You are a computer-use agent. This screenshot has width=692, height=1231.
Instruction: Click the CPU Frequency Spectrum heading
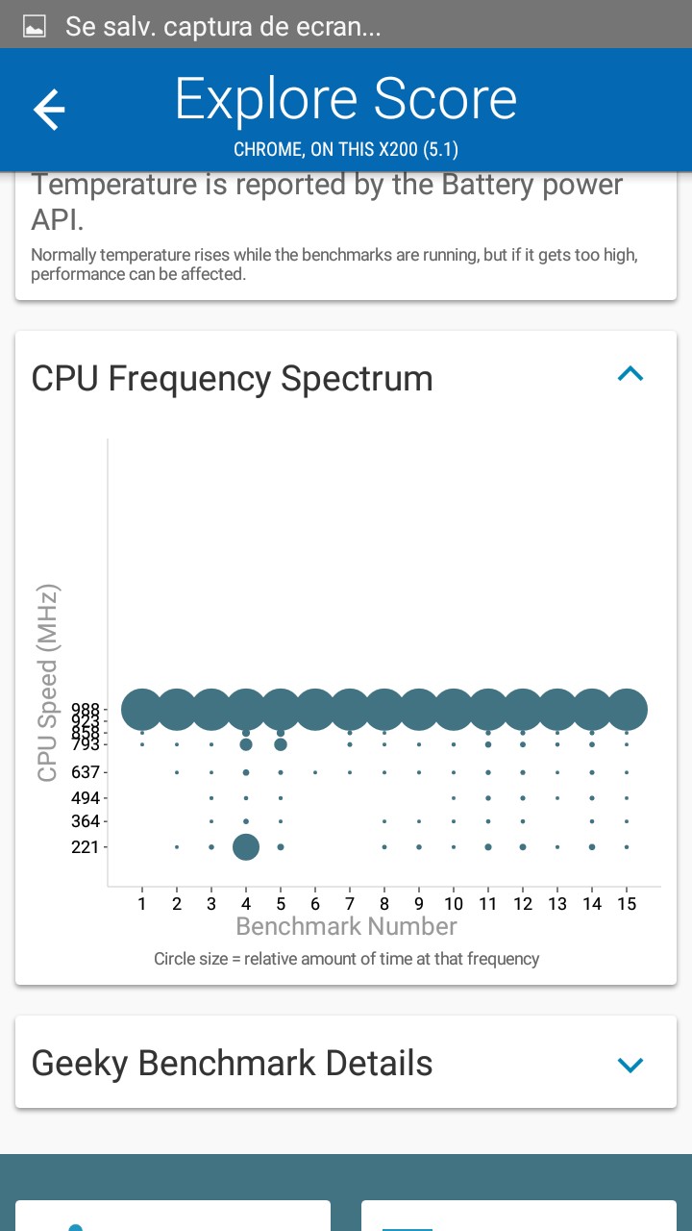coord(233,379)
